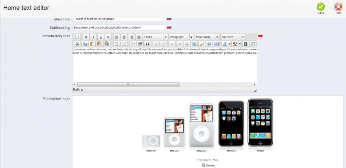Center align the text

click(x=124, y=37)
